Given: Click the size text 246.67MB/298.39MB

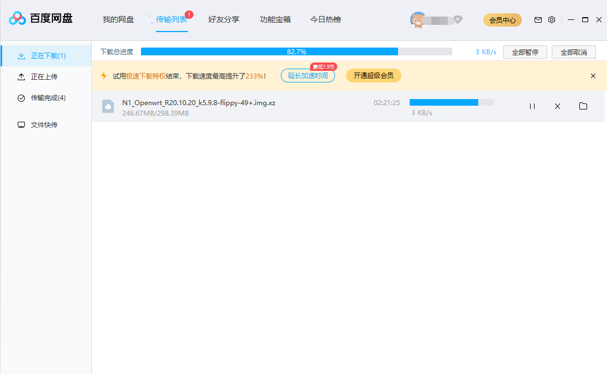Looking at the screenshot, I should click(156, 113).
